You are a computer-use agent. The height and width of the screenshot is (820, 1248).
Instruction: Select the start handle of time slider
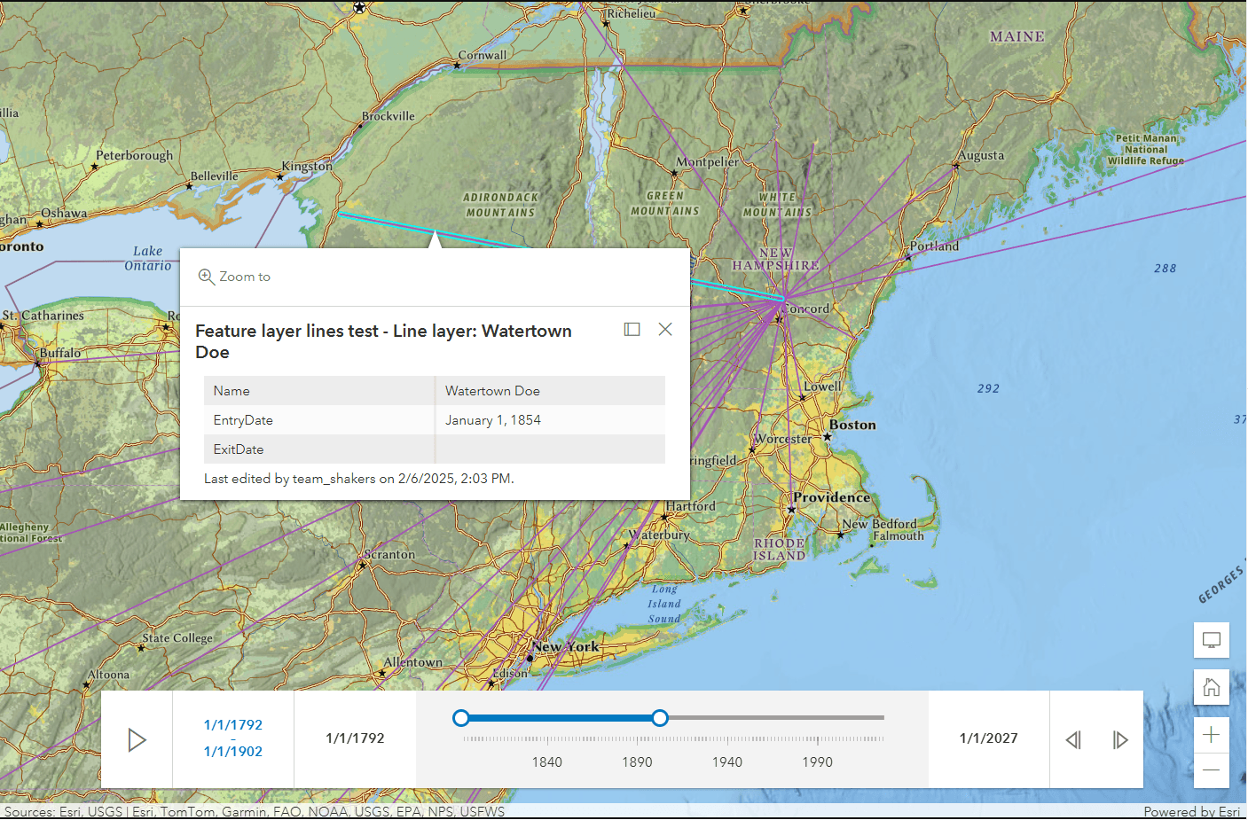coord(461,718)
